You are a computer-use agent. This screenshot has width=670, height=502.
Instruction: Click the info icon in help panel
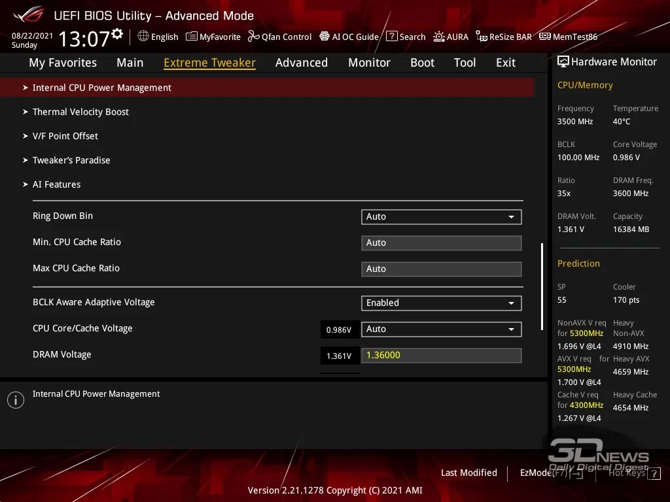pyautogui.click(x=16, y=400)
